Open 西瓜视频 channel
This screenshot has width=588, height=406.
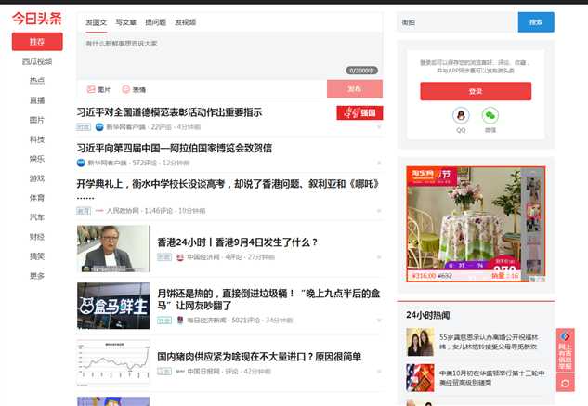37,61
